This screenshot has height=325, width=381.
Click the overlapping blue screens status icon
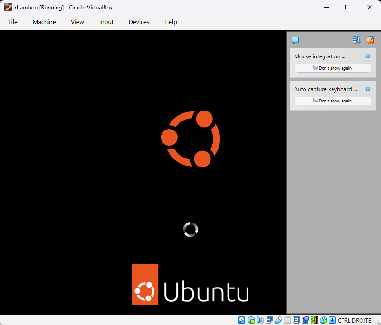305,320
